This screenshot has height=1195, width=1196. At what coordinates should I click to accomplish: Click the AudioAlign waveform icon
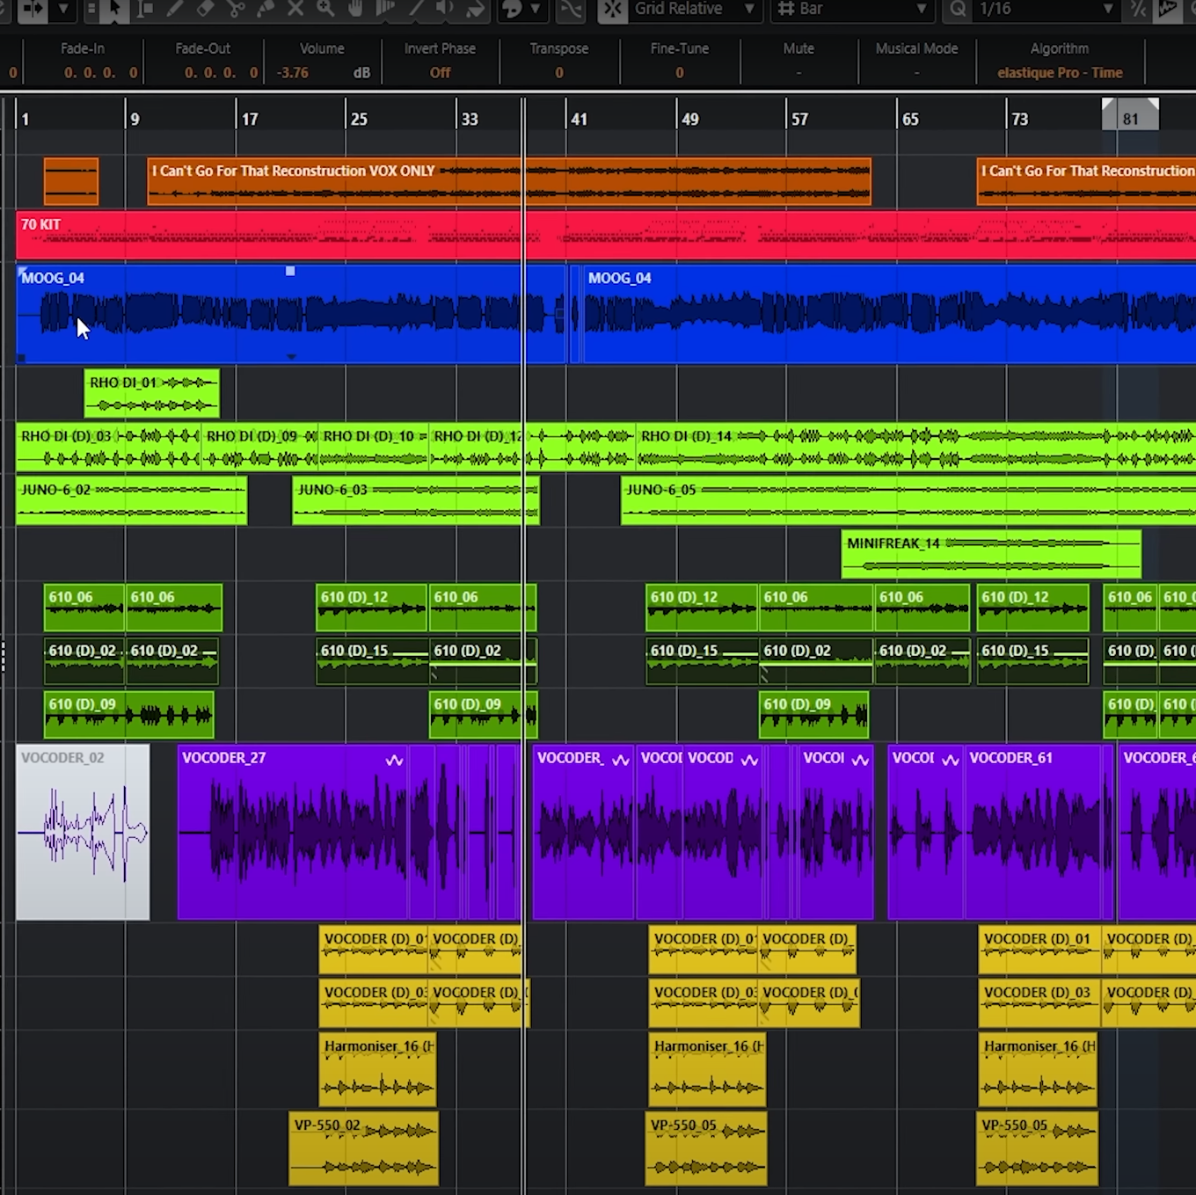click(x=1167, y=9)
